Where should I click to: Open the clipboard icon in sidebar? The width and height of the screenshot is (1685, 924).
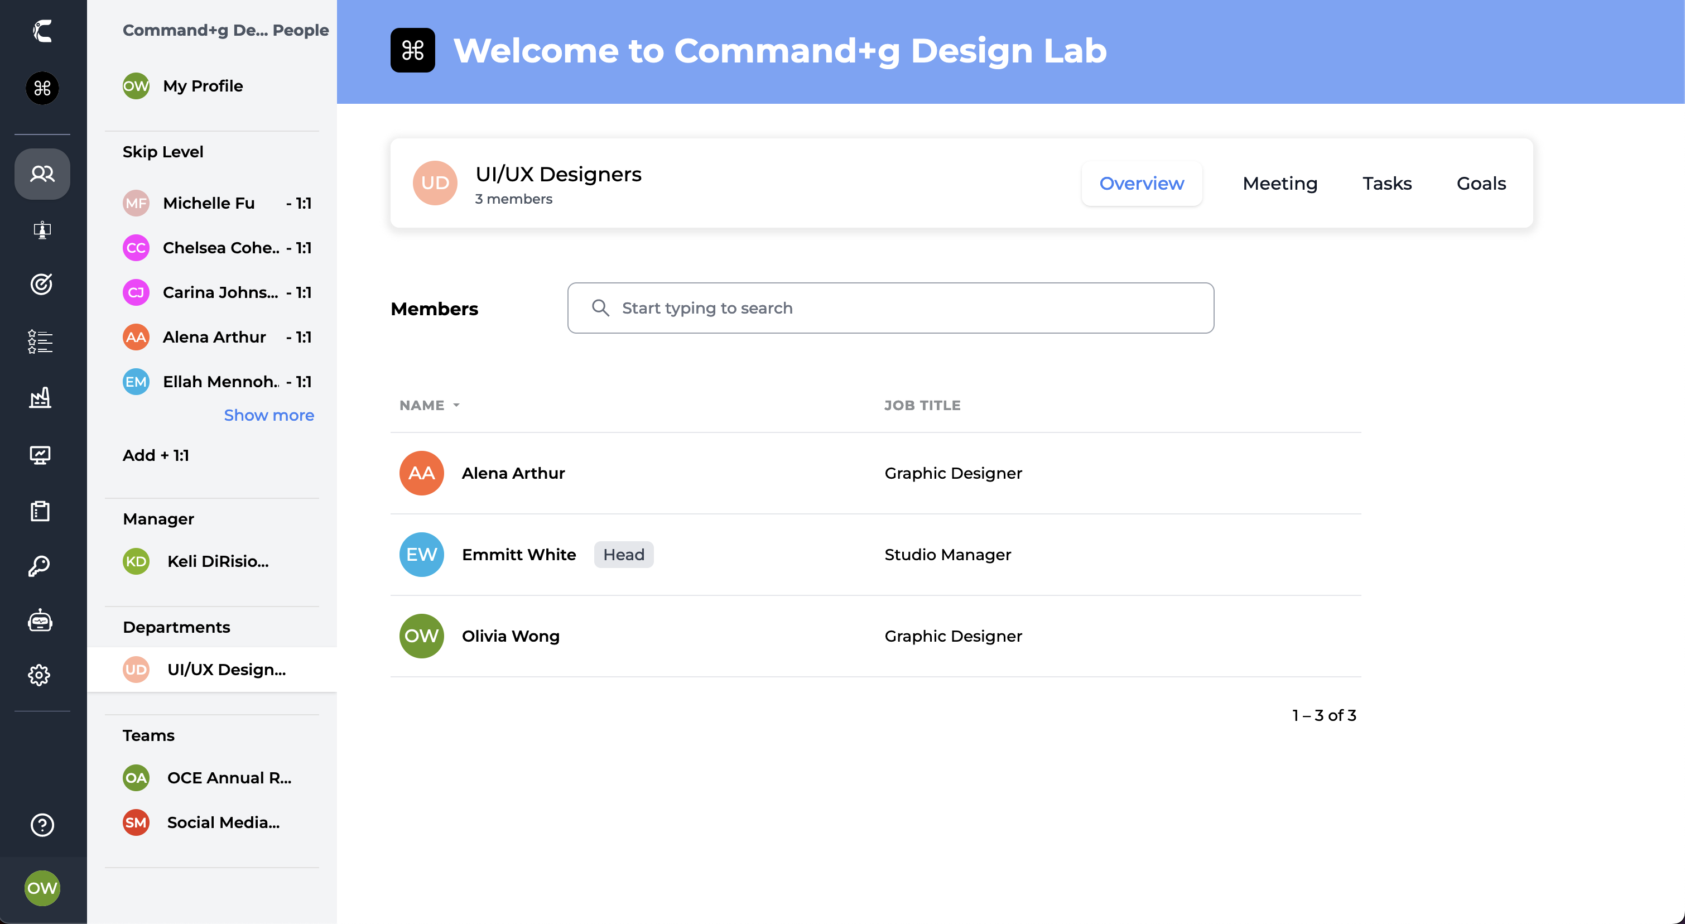pos(40,511)
